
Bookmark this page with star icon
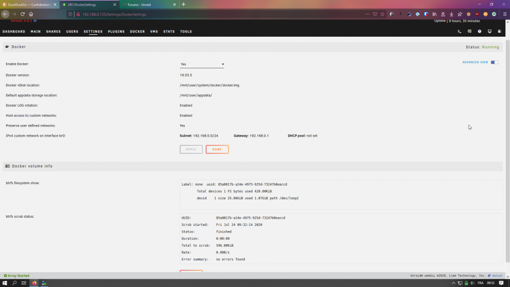click(382, 14)
